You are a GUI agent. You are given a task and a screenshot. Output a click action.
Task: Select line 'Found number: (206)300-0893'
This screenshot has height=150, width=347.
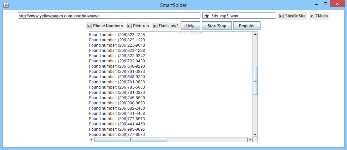click(117, 103)
